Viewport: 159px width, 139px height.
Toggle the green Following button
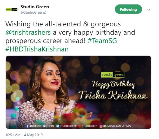128,9
